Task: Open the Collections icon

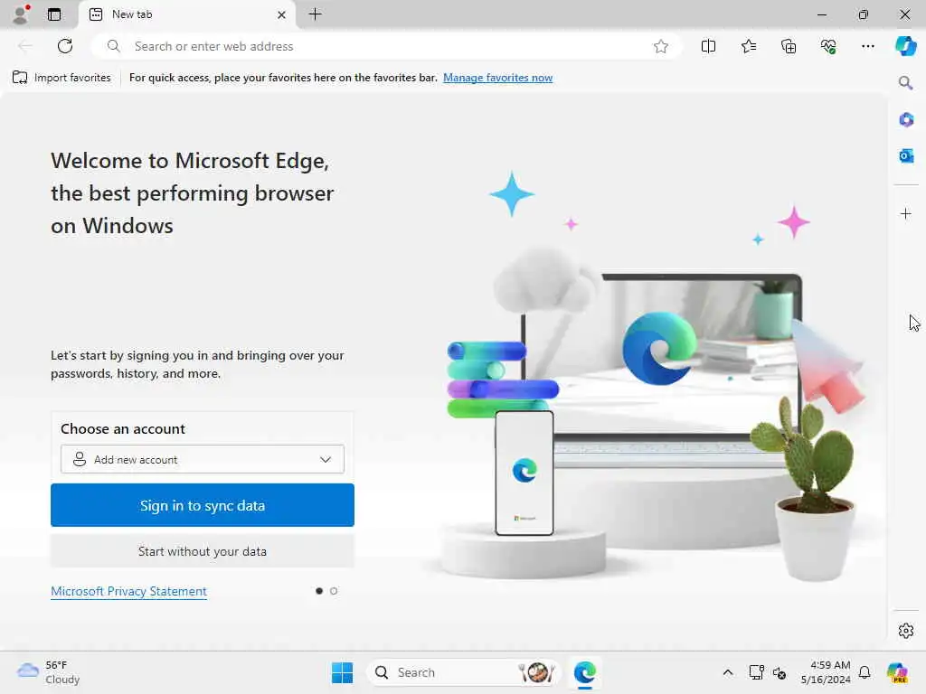Action: point(789,46)
